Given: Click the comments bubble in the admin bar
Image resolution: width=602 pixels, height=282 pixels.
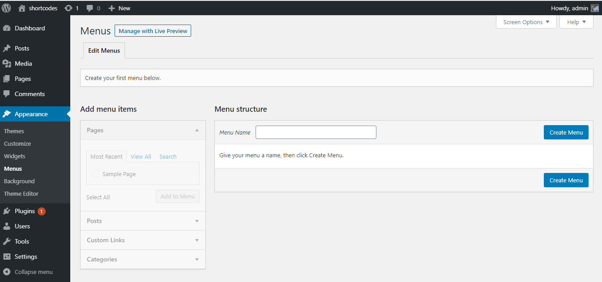Looking at the screenshot, I should [x=89, y=8].
